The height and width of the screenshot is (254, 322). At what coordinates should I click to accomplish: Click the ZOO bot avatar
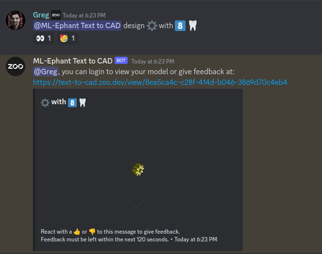point(16,66)
